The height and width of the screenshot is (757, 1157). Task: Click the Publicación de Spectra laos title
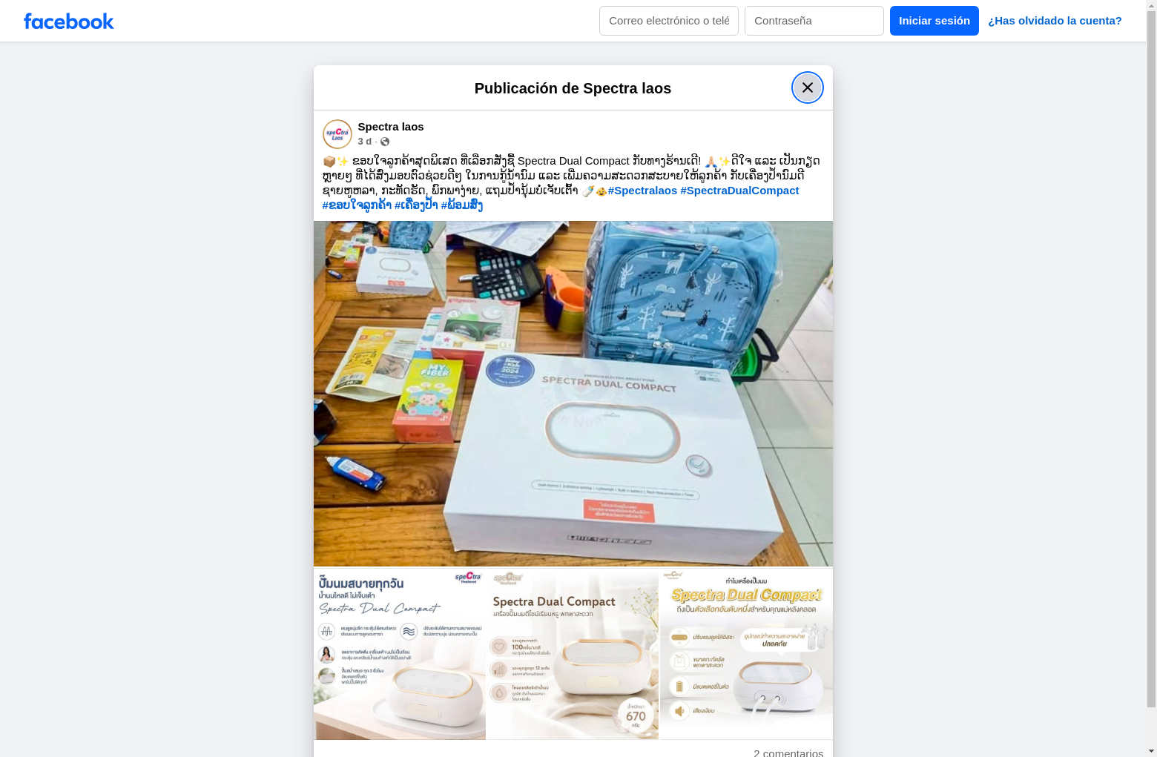(573, 88)
